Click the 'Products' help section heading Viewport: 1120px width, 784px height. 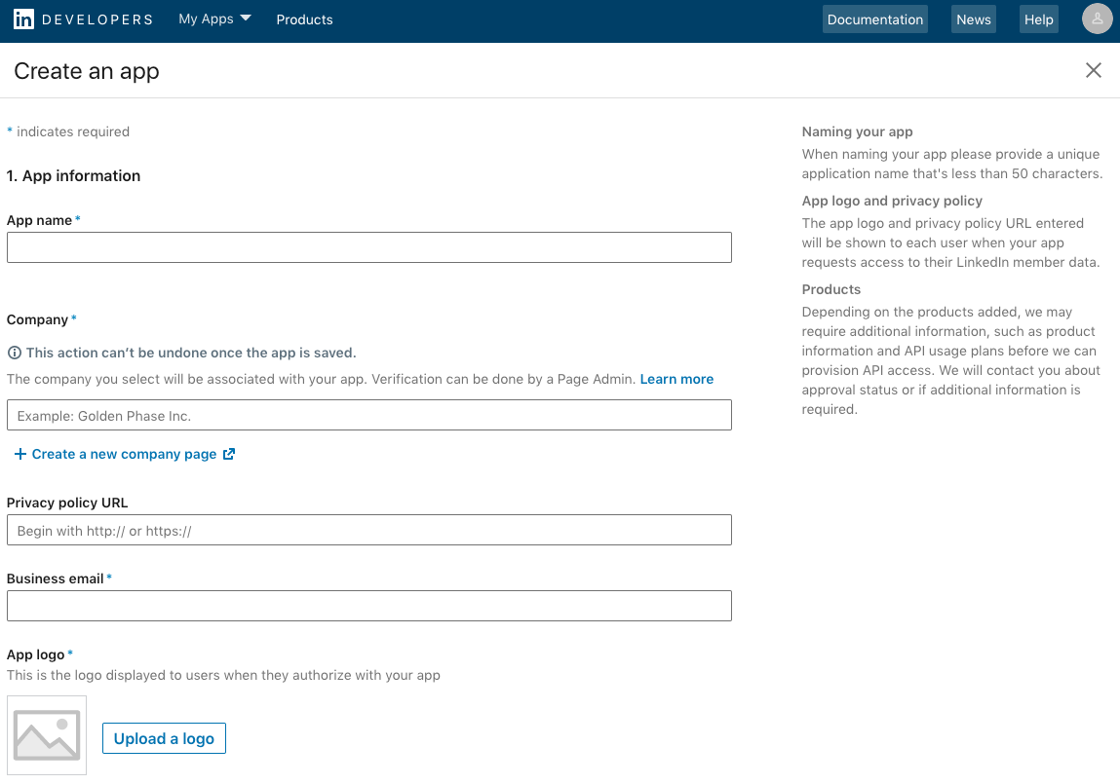click(831, 289)
